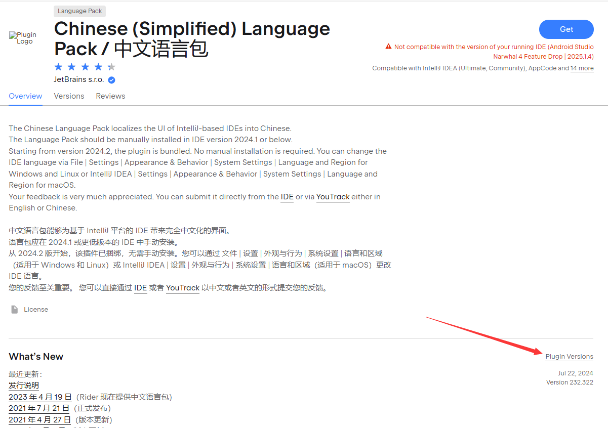
Task: Open the 2021 年 7 月 21 日 update link
Action: pos(39,408)
